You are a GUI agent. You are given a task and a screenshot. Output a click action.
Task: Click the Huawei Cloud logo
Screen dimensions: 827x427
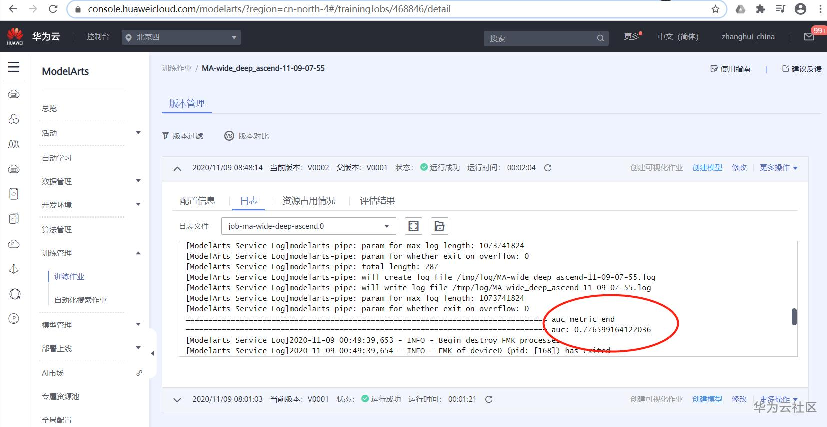(15, 36)
